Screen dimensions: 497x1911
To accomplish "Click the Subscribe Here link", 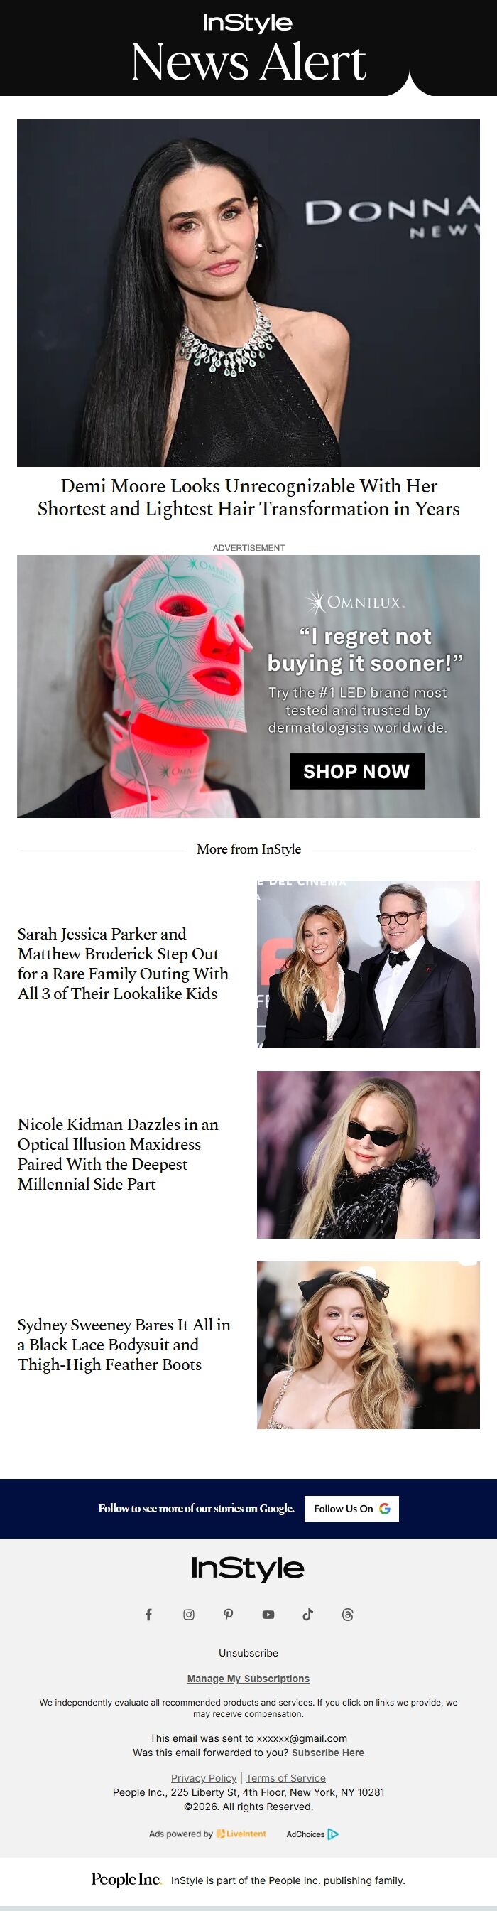I will 328,1753.
